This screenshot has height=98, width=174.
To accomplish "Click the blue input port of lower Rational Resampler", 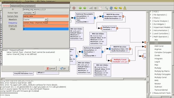I will (82, 52).
